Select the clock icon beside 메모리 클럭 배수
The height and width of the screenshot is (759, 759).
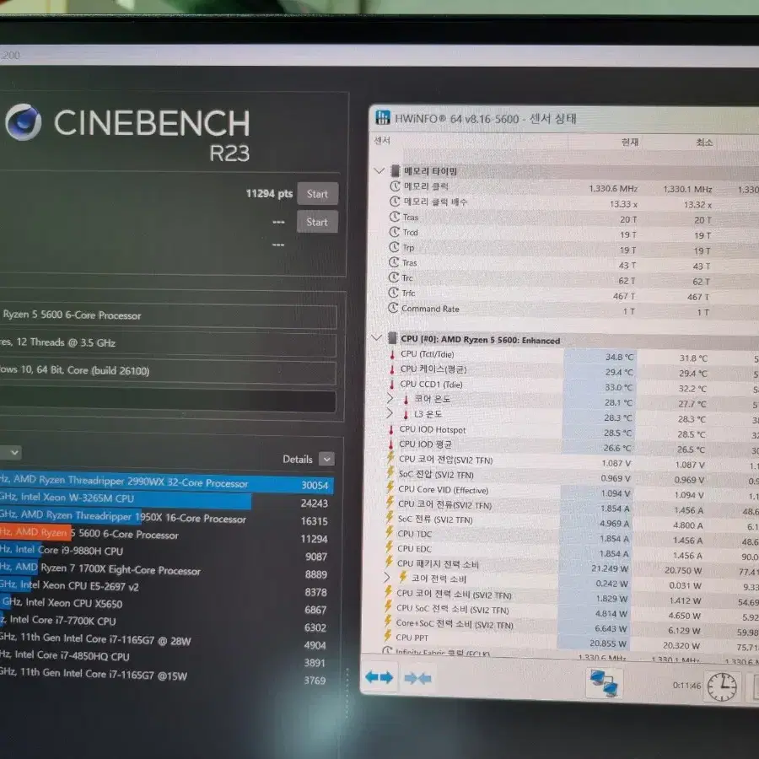pyautogui.click(x=395, y=202)
